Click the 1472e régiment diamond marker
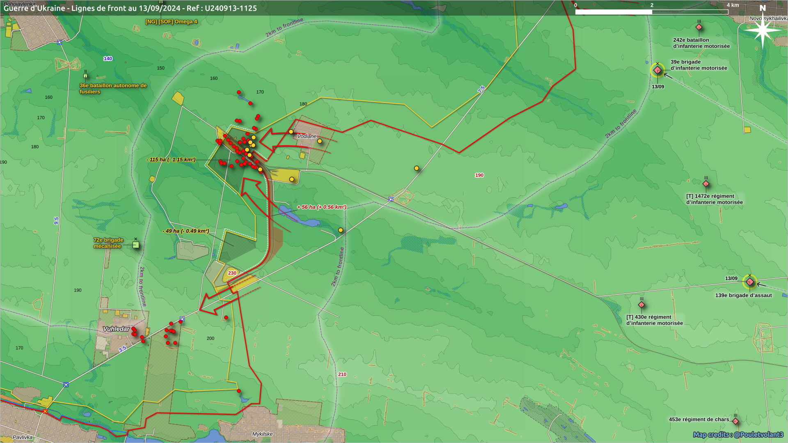The image size is (788, 443). 706,184
